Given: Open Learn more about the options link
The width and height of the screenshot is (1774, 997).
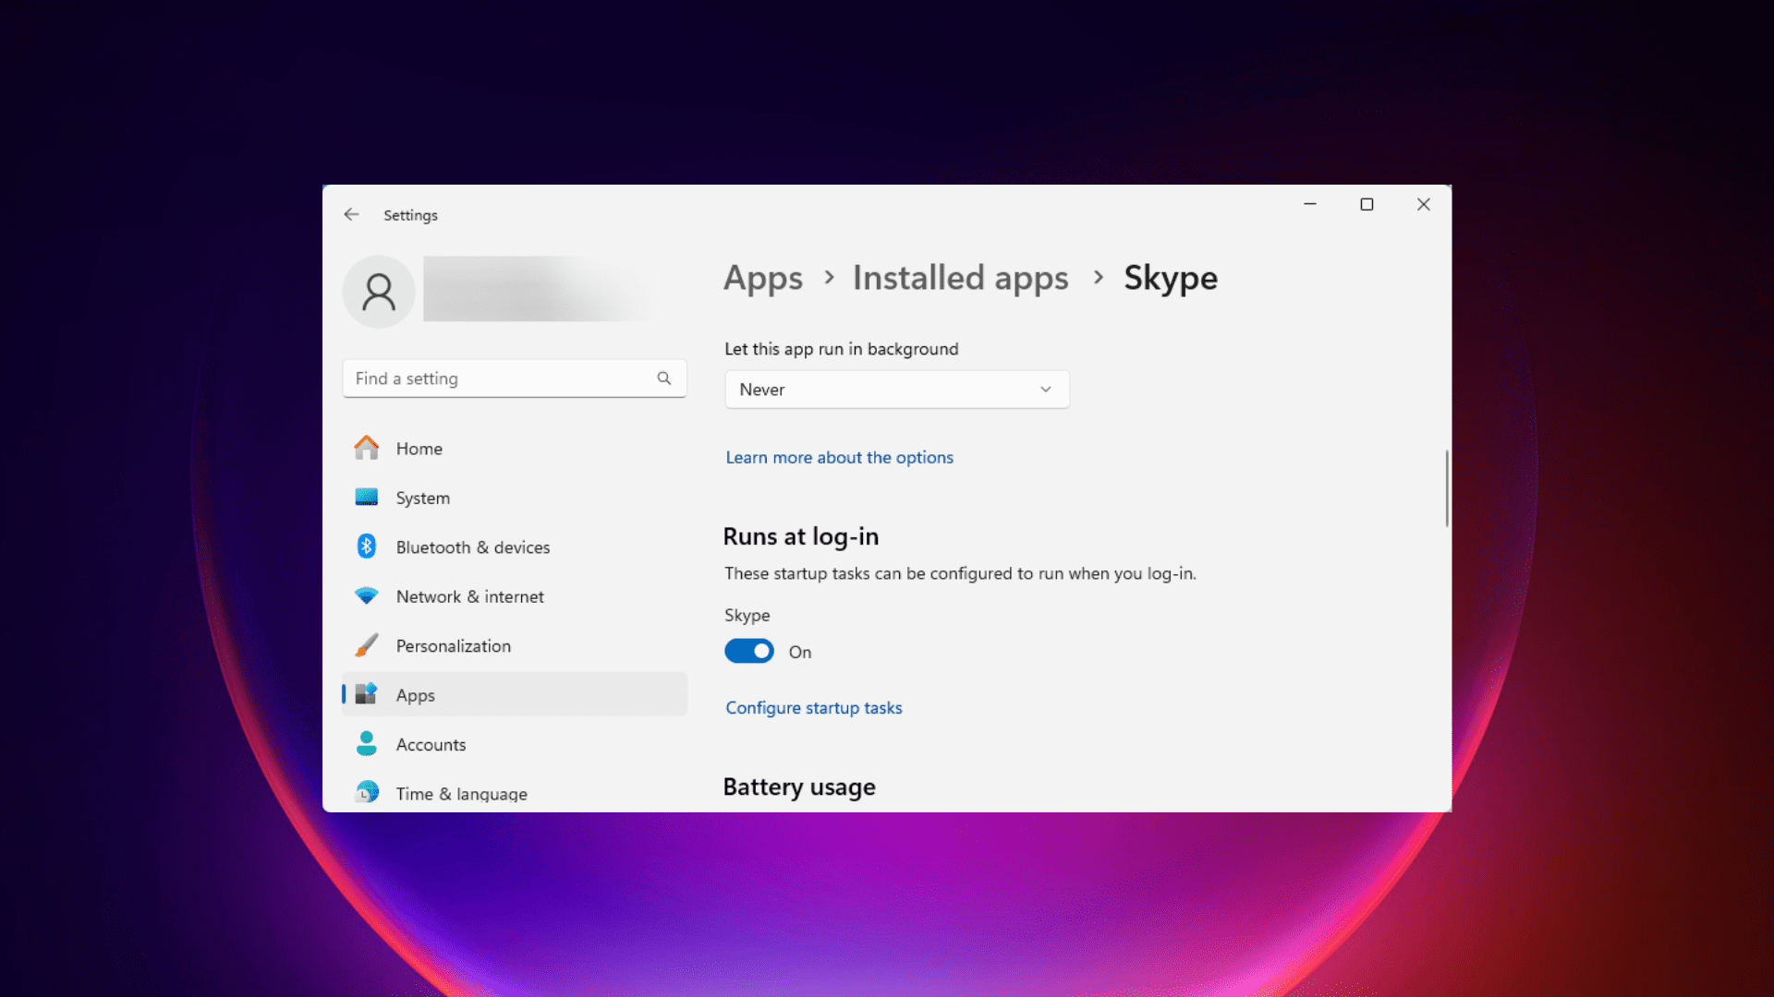Looking at the screenshot, I should pos(839,457).
